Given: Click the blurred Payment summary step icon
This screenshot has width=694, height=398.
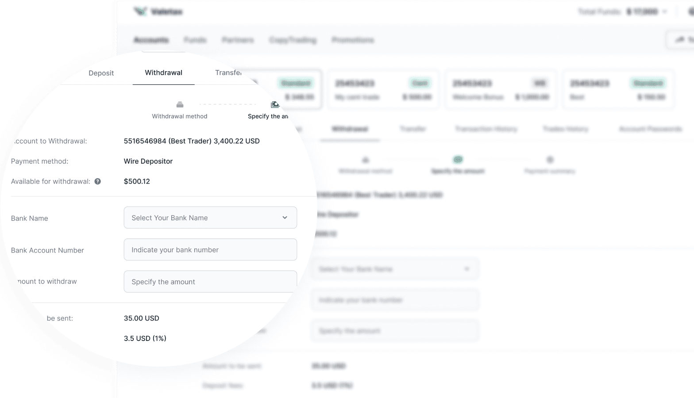Looking at the screenshot, I should [550, 160].
